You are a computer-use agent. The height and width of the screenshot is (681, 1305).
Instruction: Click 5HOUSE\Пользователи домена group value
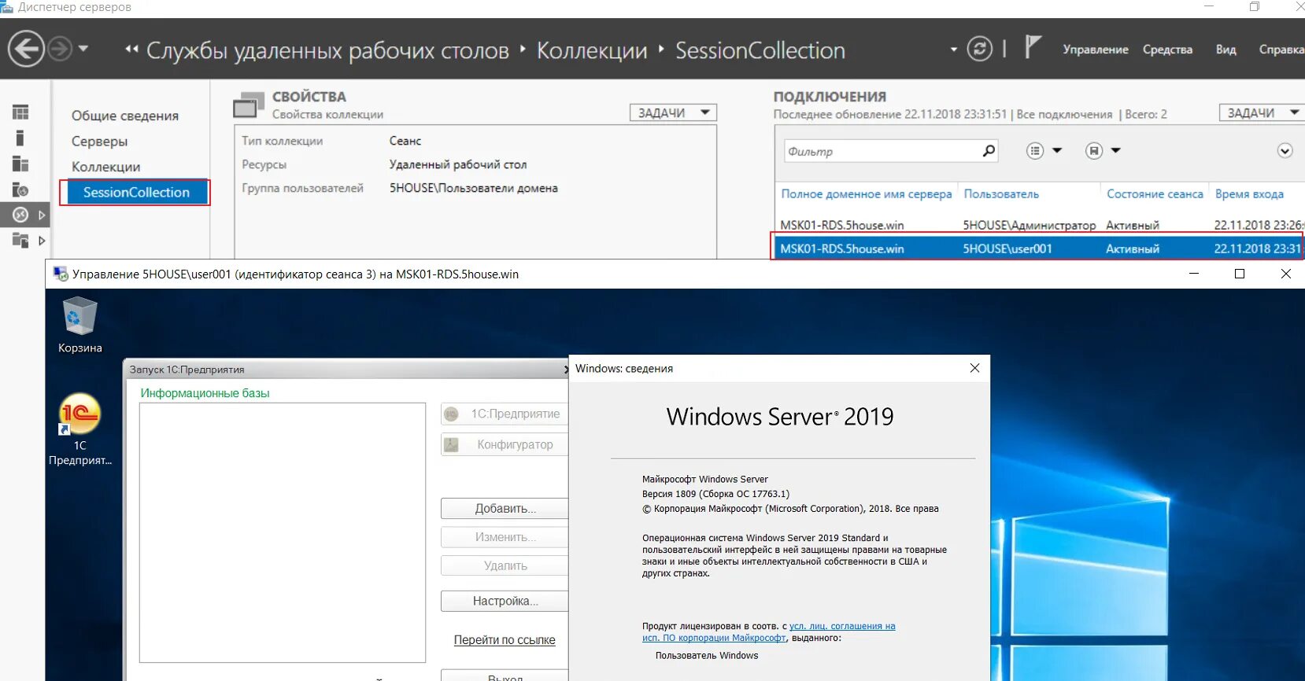(x=473, y=188)
